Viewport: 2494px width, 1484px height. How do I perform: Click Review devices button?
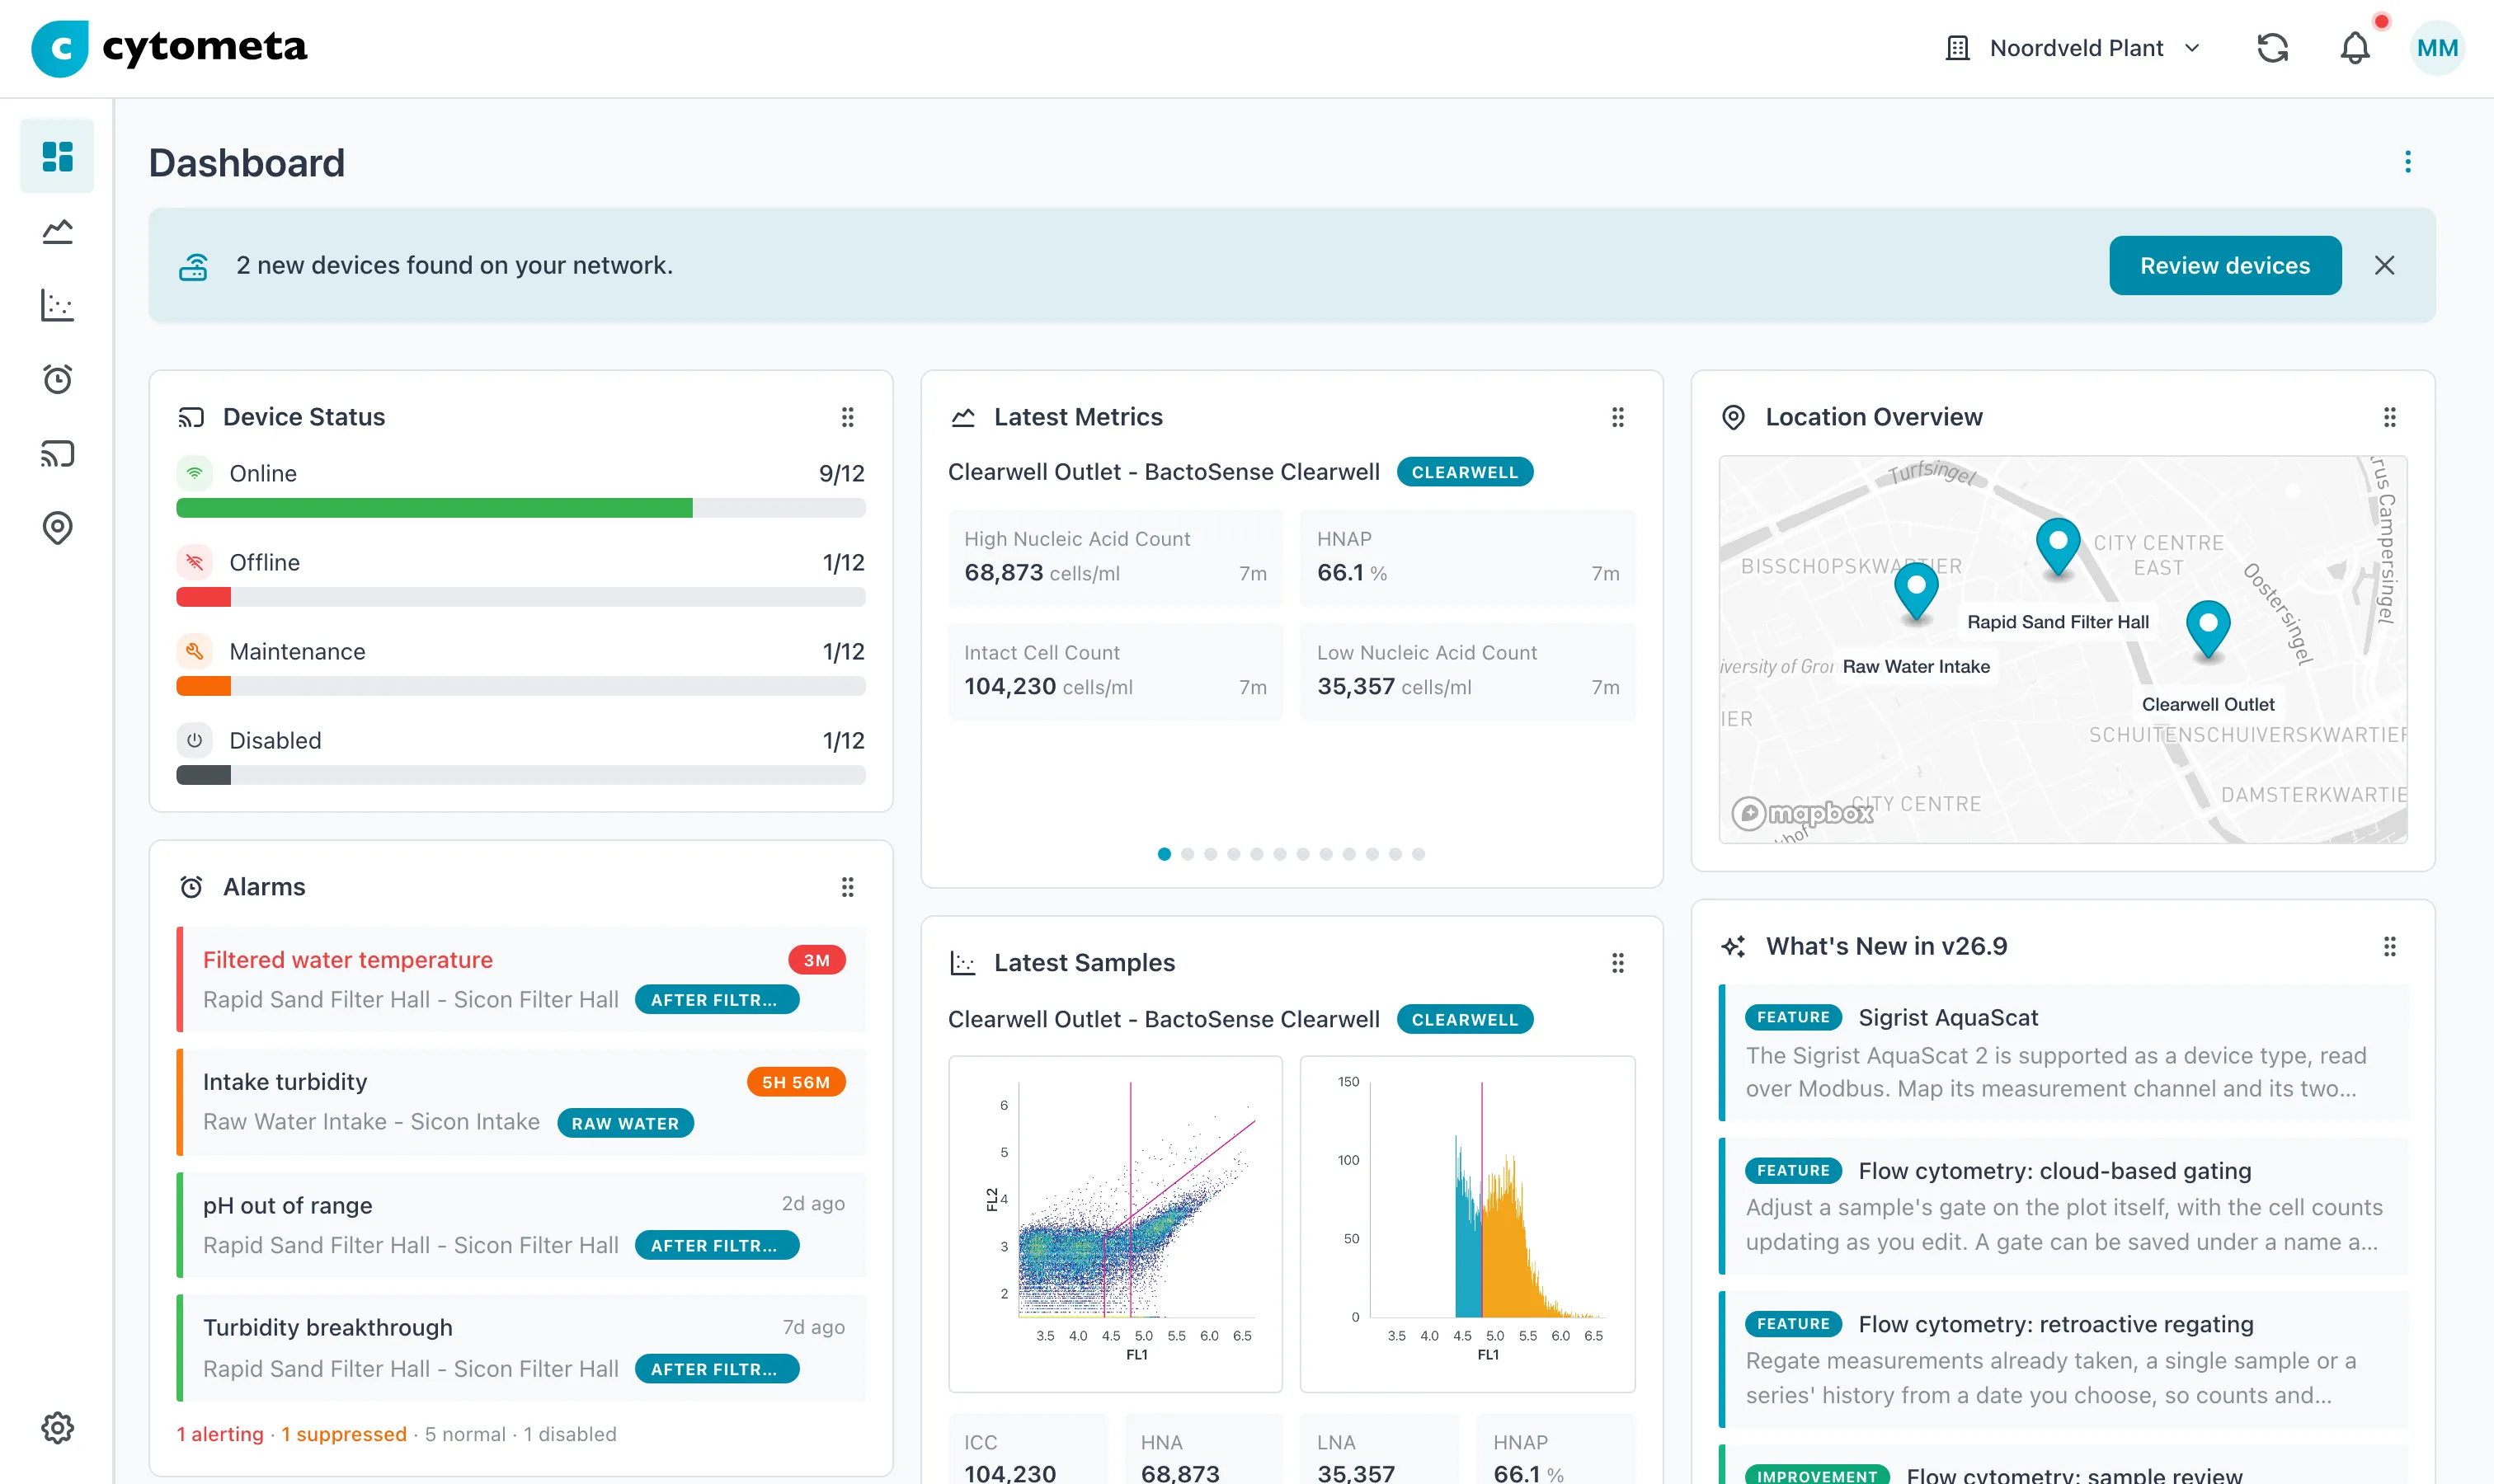tap(2225, 265)
